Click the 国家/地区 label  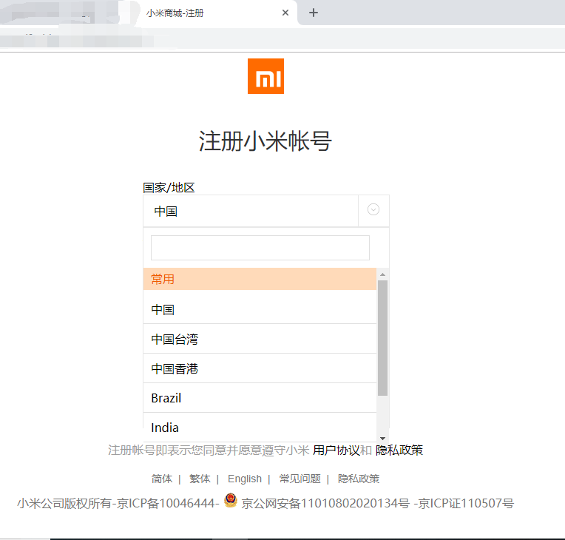pos(169,187)
